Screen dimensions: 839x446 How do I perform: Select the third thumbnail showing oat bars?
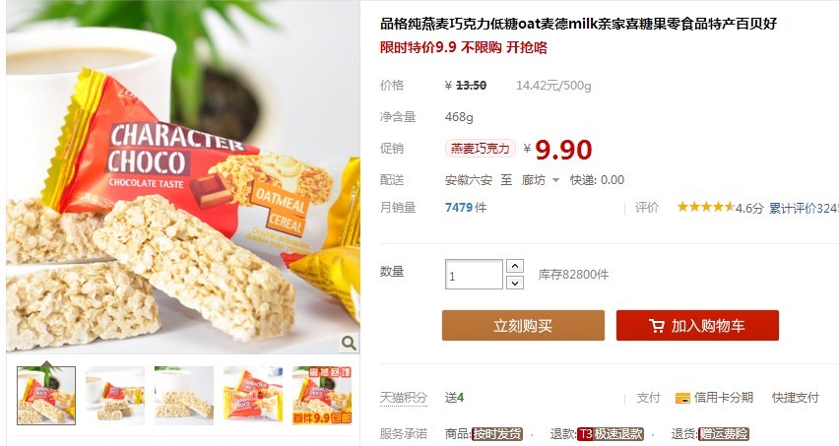(x=184, y=396)
